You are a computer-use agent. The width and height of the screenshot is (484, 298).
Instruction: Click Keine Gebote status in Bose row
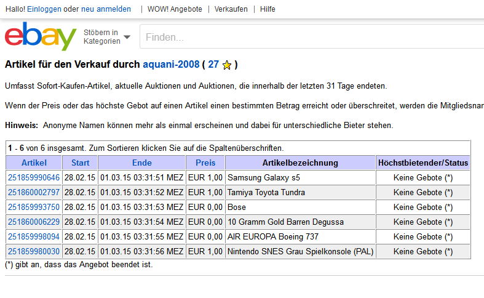(423, 207)
